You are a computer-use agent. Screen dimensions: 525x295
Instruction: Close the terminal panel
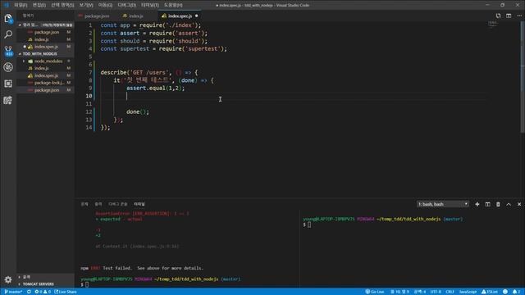(519, 204)
